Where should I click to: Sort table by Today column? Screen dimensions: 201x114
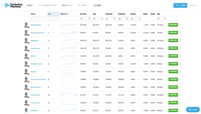tap(153, 14)
